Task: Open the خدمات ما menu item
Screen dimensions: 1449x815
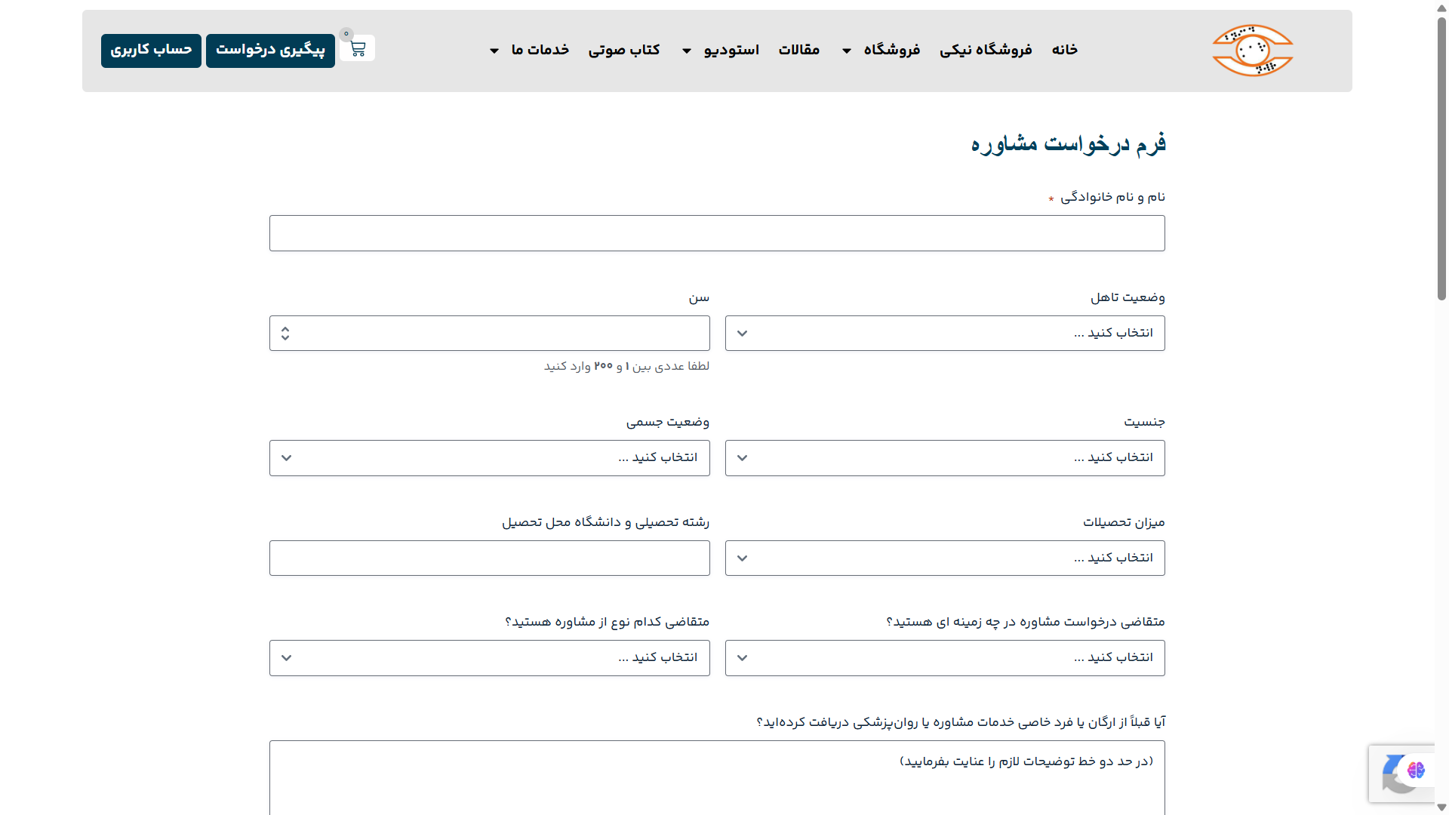Action: click(x=540, y=50)
